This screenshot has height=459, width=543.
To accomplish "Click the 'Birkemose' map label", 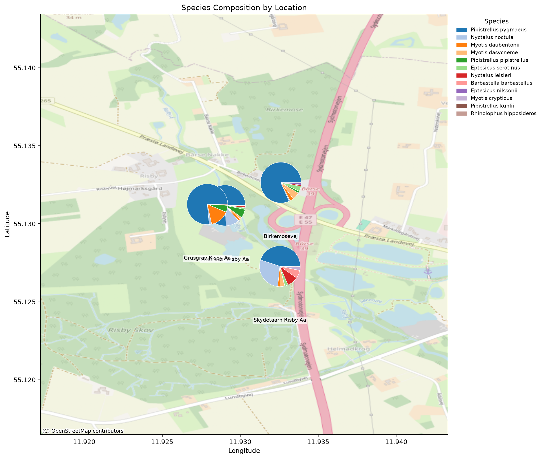I will pyautogui.click(x=284, y=110).
